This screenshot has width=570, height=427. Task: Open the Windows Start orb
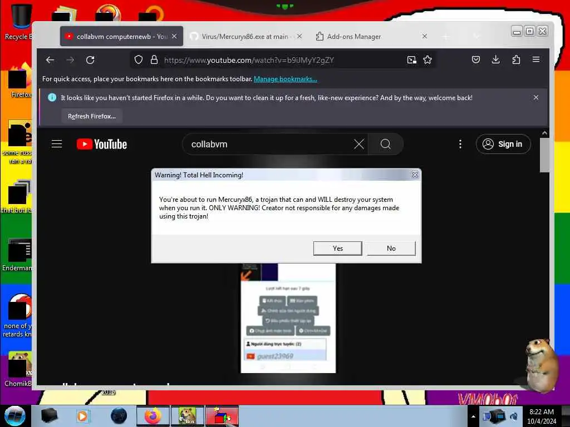point(15,416)
